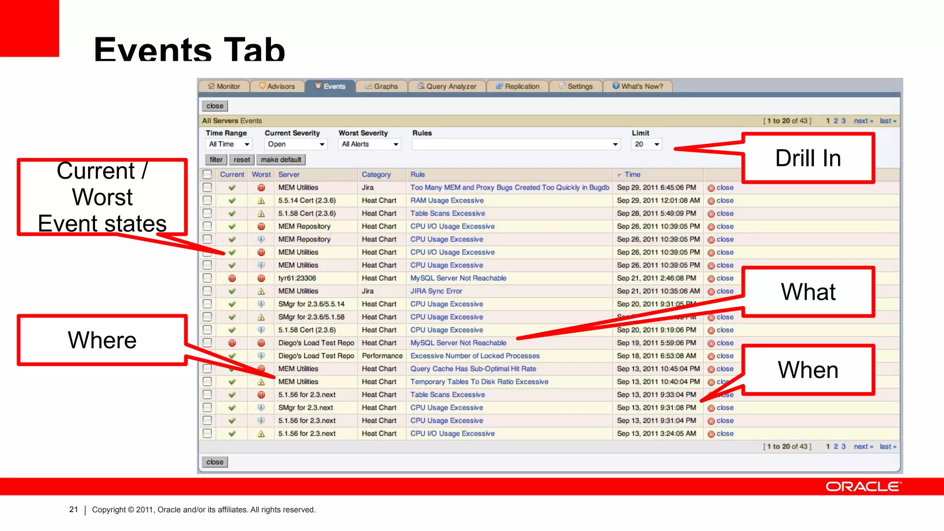Open the Graphs tab

(x=382, y=86)
